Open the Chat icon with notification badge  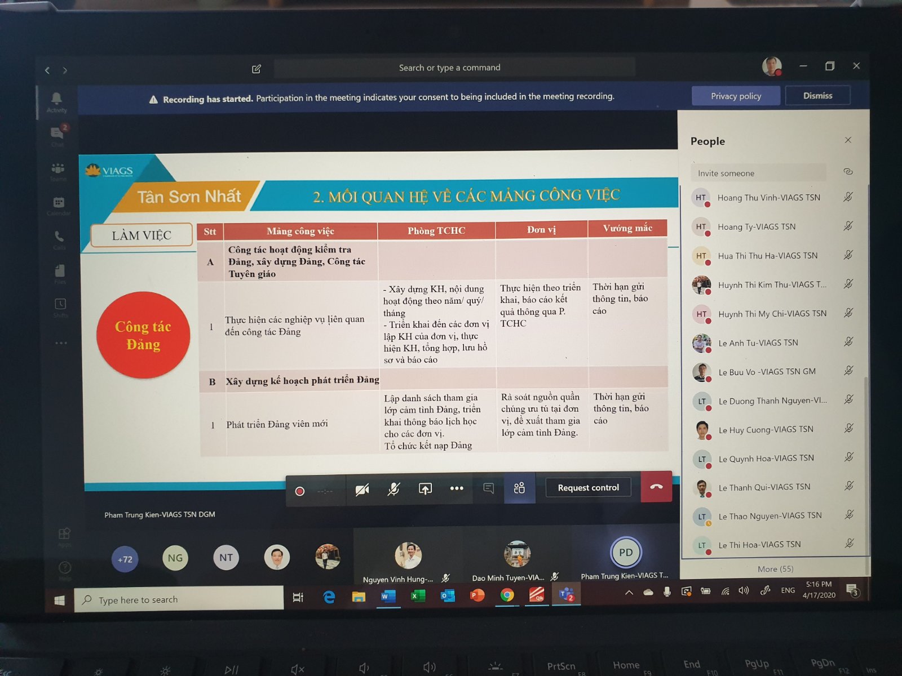[x=58, y=135]
